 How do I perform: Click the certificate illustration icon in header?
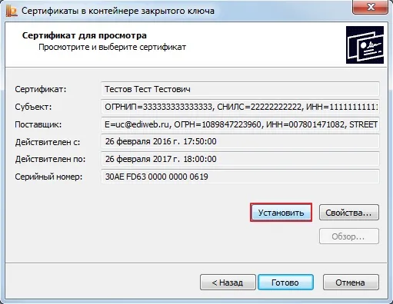(x=365, y=45)
